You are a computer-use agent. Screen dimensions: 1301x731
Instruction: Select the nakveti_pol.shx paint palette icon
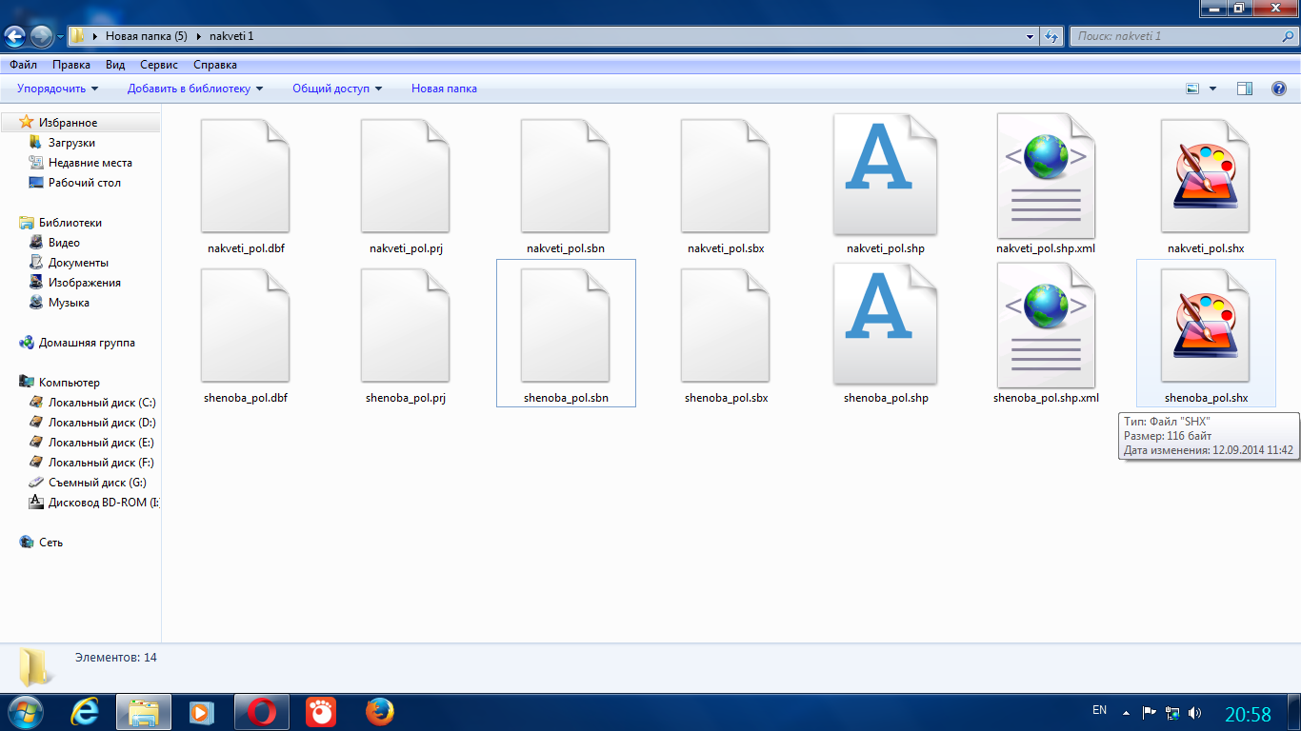pos(1206,176)
